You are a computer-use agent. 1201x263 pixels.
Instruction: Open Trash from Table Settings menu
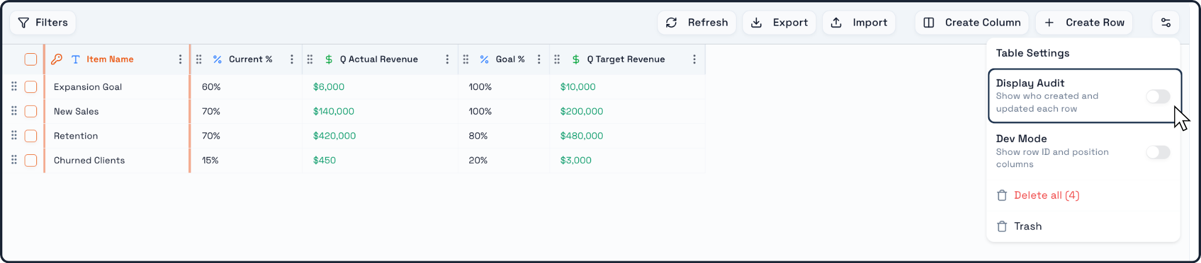pyautogui.click(x=1019, y=226)
